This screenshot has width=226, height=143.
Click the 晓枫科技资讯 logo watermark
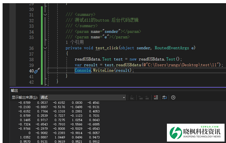pos(196,133)
